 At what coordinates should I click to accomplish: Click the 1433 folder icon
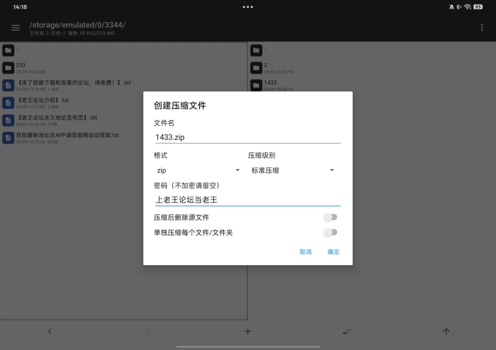click(256, 85)
